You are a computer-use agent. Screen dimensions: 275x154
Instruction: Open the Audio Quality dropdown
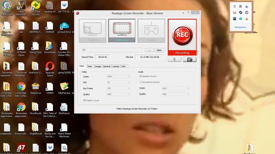(x=175, y=94)
